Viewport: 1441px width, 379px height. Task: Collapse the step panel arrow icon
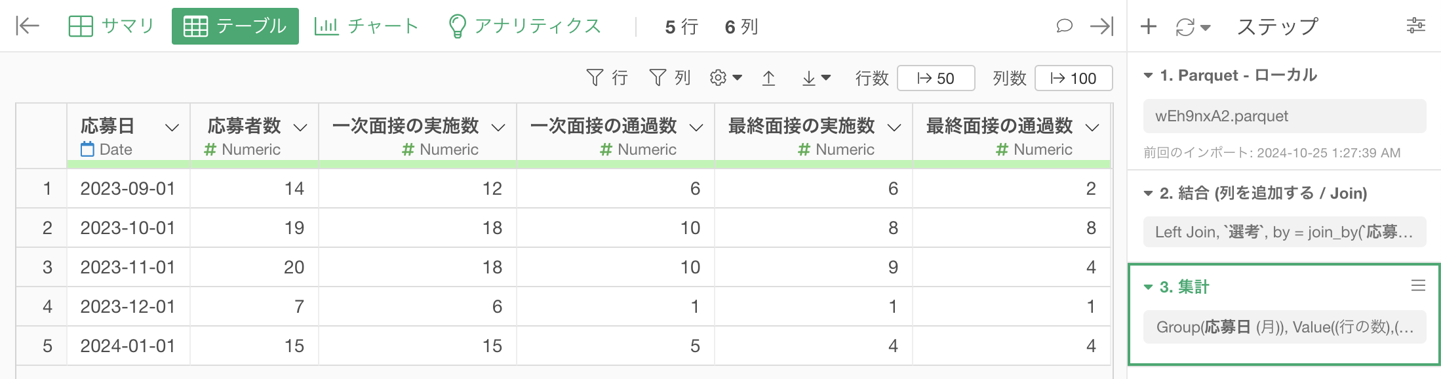tap(1101, 26)
